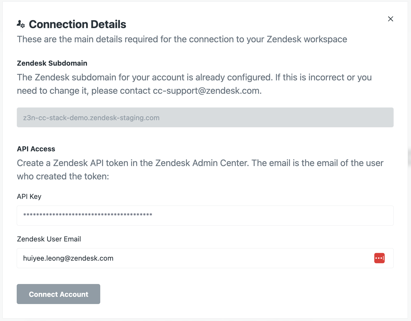The height and width of the screenshot is (321, 411).
Task: Close the Connection Details dialog
Action: (390, 19)
